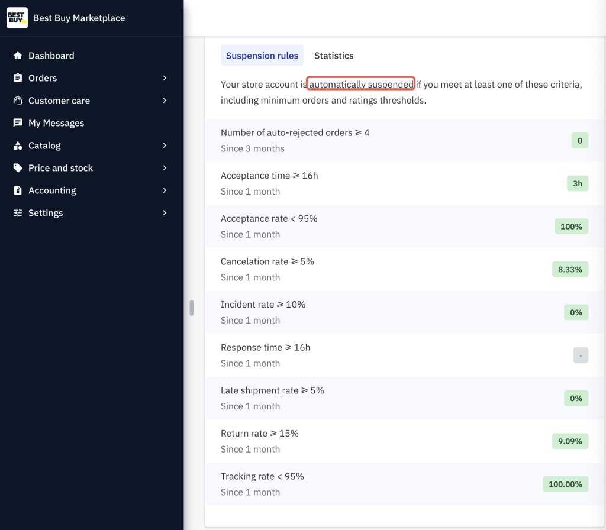Screen dimensions: 606x530
Task: Expand the Settings submenu chevron
Action: click(x=165, y=213)
